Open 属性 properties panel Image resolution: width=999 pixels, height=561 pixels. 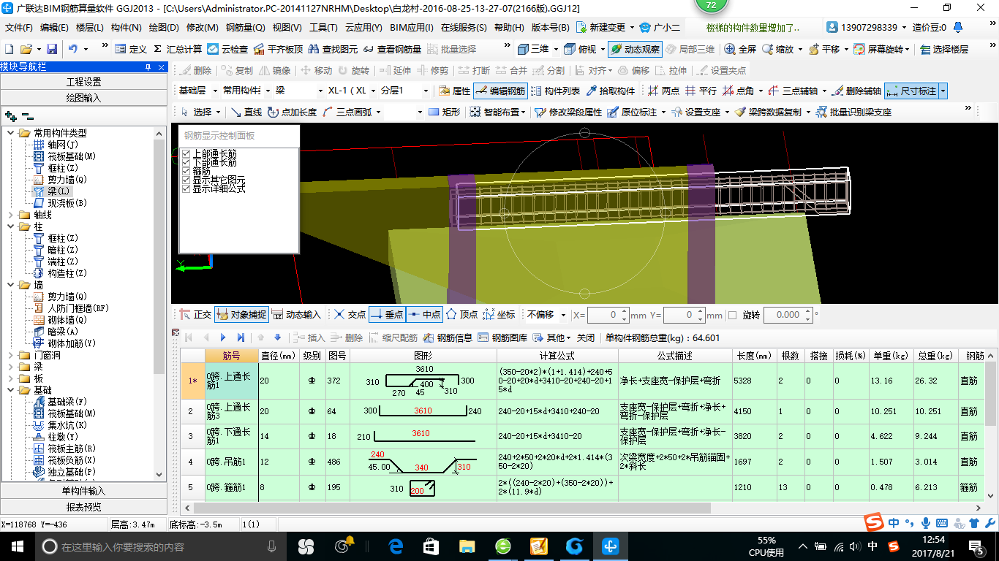click(x=454, y=91)
